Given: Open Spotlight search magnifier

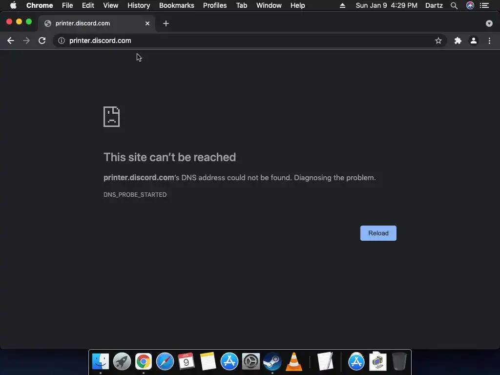Looking at the screenshot, I should 454,5.
